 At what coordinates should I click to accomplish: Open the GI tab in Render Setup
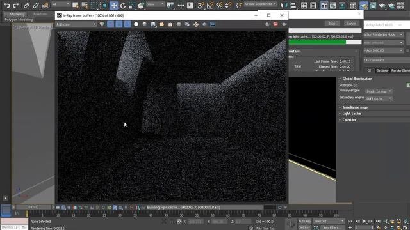pyautogui.click(x=369, y=70)
